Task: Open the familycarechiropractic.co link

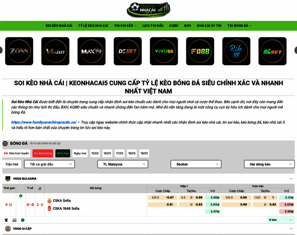Action: 44,122
